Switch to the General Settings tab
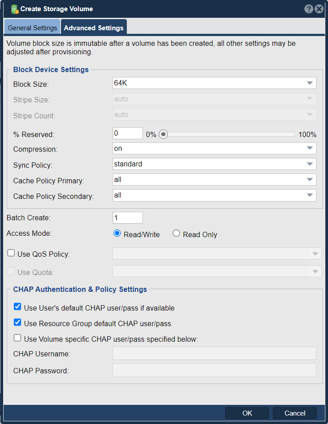Image resolution: width=328 pixels, height=424 pixels. 32,28
